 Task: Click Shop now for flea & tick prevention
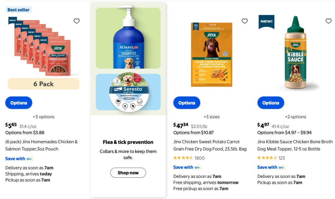tap(128, 173)
